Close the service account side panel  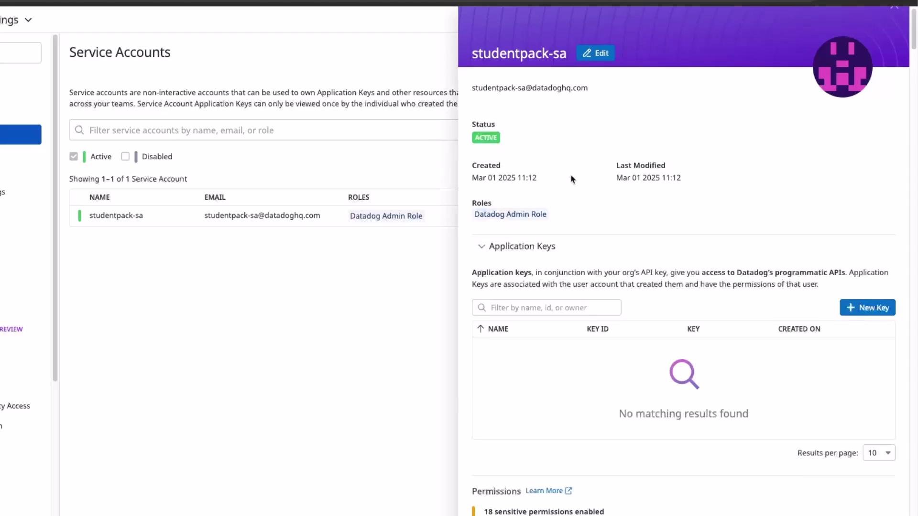(894, 6)
